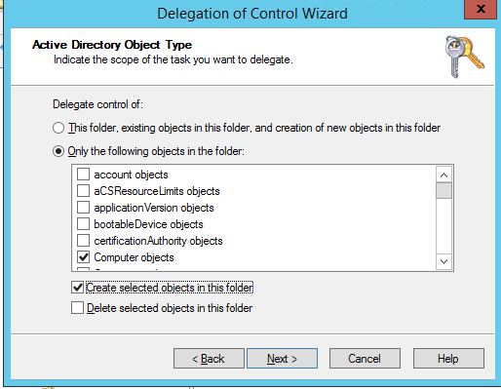
Task: Proceed with the Next button
Action: (x=282, y=359)
